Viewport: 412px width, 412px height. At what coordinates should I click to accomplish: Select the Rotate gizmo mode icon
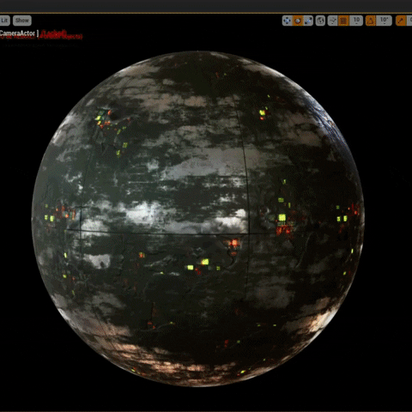298,21
